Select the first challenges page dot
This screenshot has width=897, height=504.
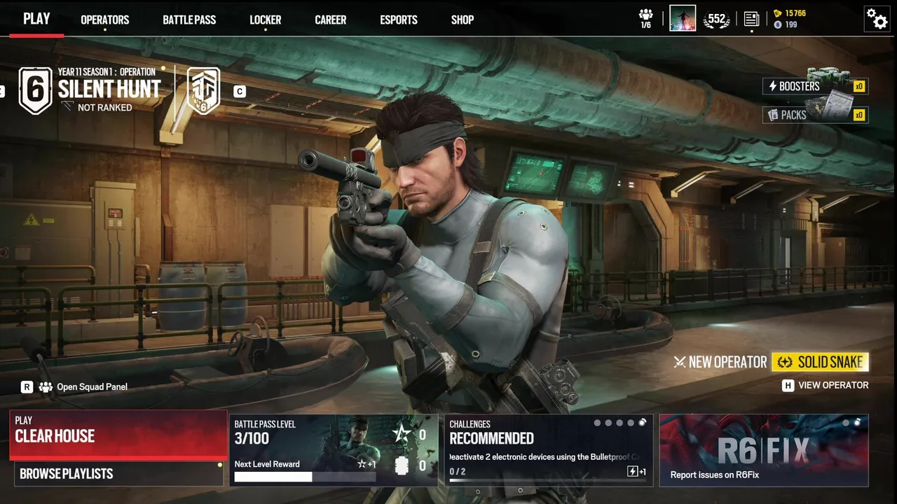(597, 423)
